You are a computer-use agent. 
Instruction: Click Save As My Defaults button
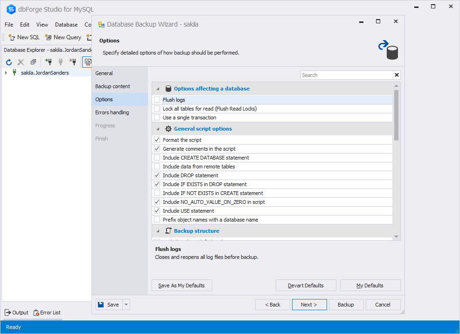[181, 285]
